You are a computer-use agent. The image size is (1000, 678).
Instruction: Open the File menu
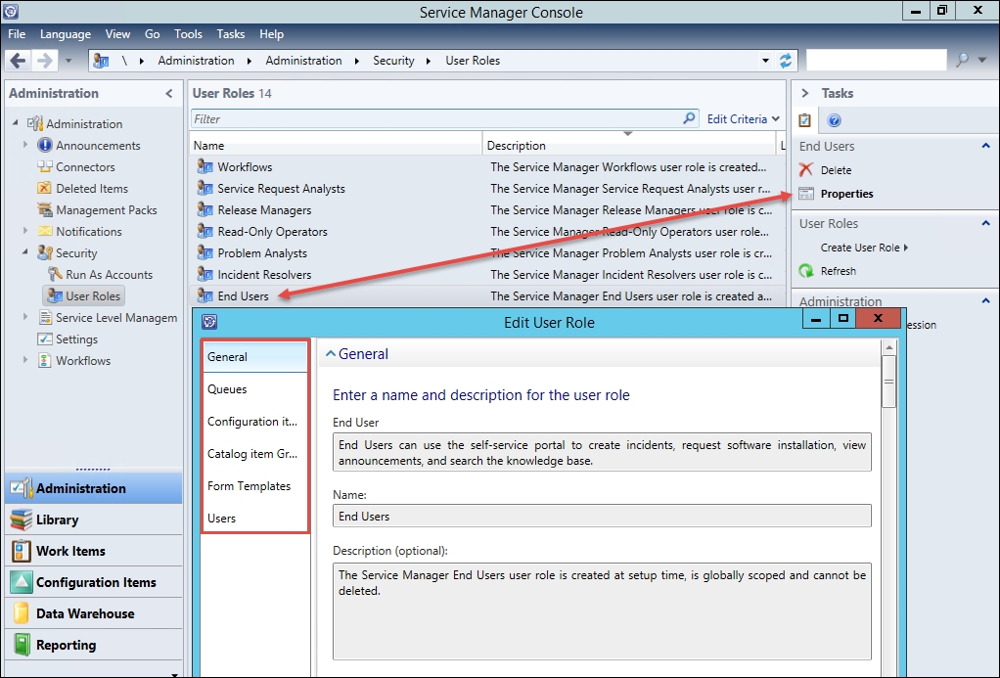click(x=17, y=34)
